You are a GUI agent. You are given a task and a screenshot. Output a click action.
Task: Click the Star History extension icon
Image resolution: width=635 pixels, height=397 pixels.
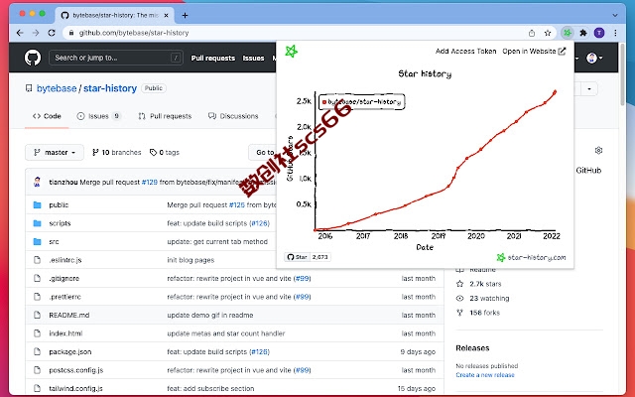pyautogui.click(x=567, y=33)
